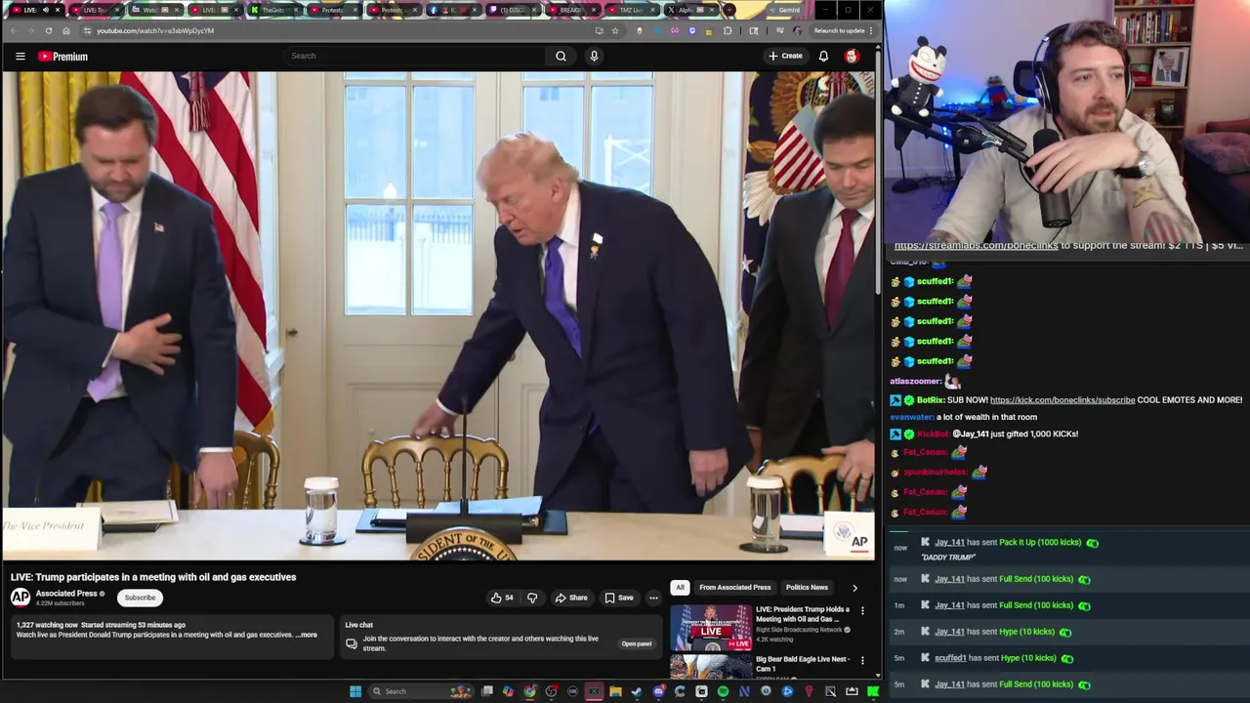Viewport: 1250px width, 703px height.
Task: Click the YouTube Premium logo
Action: coord(63,57)
